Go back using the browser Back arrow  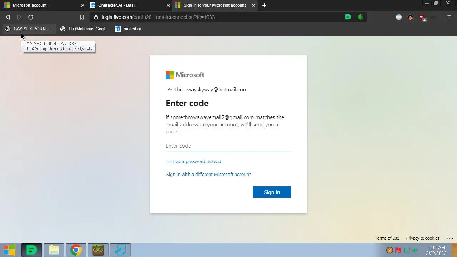(x=8, y=17)
